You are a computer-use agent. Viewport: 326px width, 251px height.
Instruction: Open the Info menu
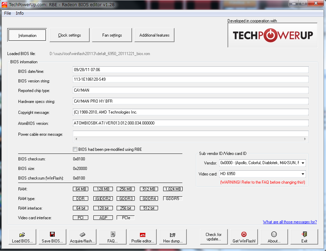pos(20,13)
